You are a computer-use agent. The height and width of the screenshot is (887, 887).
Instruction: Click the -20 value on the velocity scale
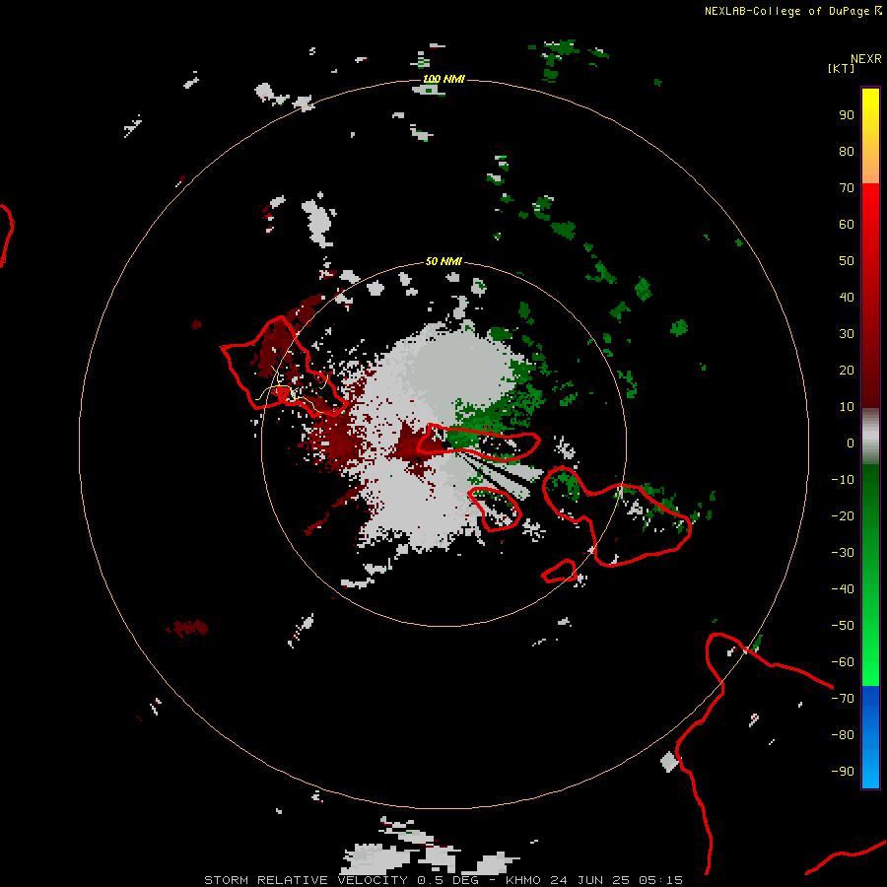coord(843,515)
